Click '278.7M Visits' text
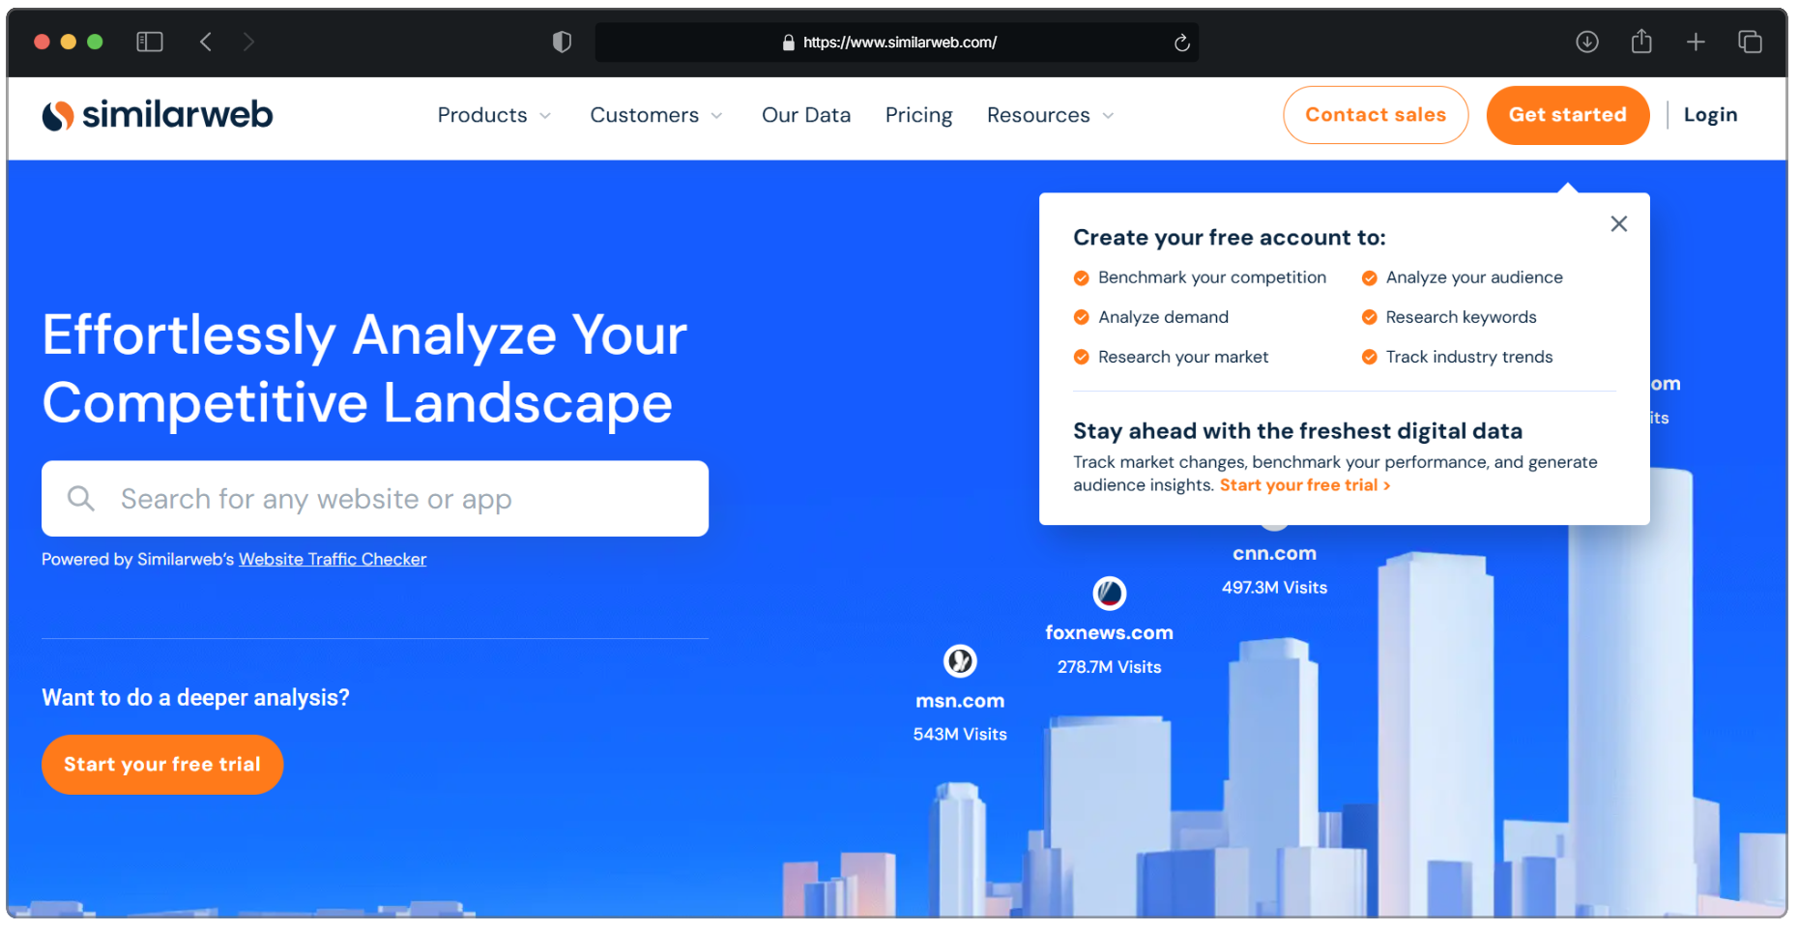The image size is (1799, 931). tap(1110, 667)
